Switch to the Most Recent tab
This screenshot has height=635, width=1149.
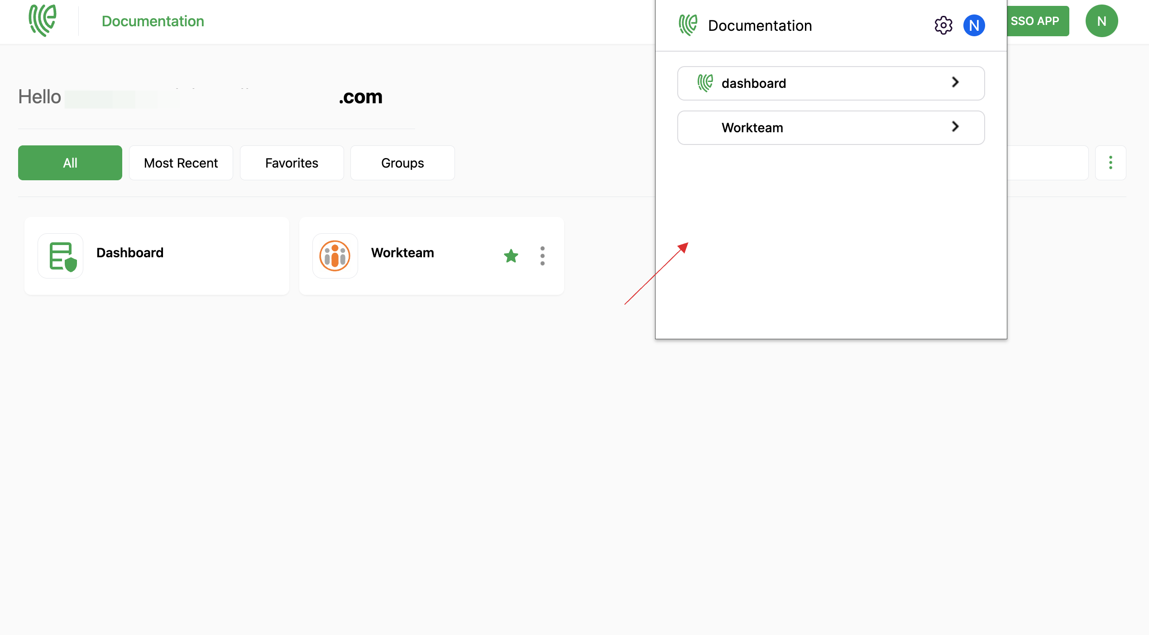[x=181, y=163]
